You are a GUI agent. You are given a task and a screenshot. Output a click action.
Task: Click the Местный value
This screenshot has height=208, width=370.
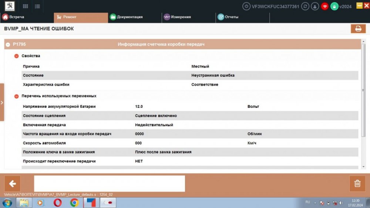tap(200, 67)
